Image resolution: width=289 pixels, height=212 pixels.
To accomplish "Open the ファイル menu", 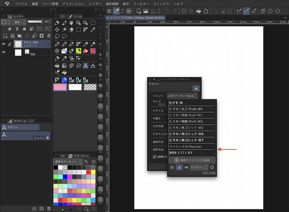I will (x=21, y=4).
